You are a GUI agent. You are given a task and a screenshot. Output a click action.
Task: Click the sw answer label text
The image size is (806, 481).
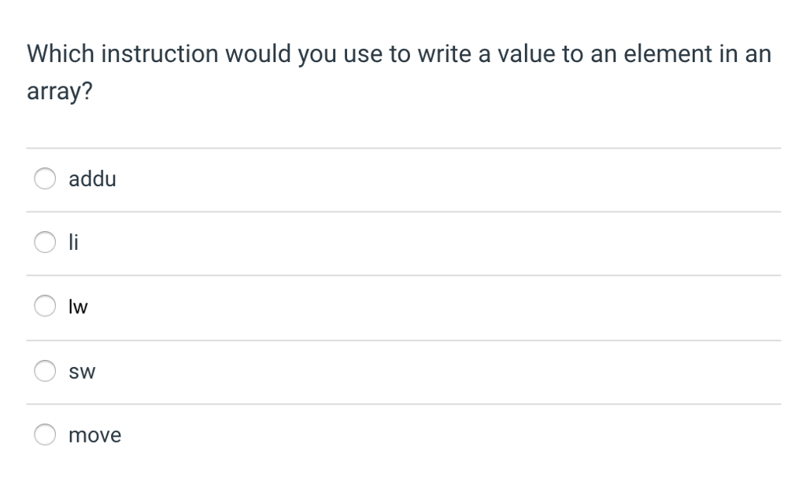tap(81, 370)
